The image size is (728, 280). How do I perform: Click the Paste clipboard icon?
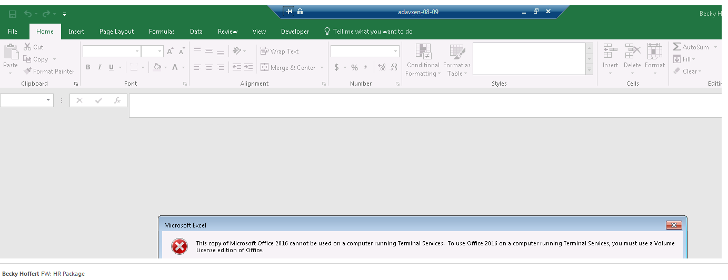tap(11, 51)
